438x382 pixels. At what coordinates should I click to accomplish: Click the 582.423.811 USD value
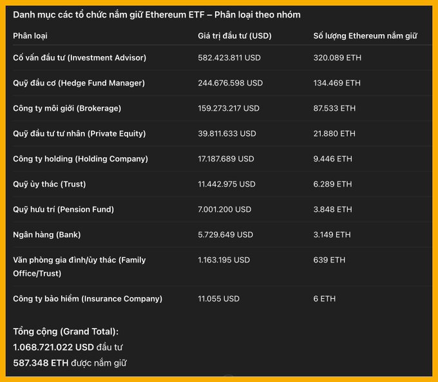pos(229,57)
